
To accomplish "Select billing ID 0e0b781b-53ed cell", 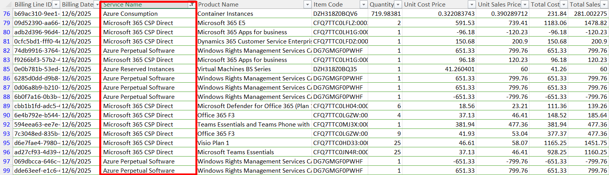I will [37, 69].
